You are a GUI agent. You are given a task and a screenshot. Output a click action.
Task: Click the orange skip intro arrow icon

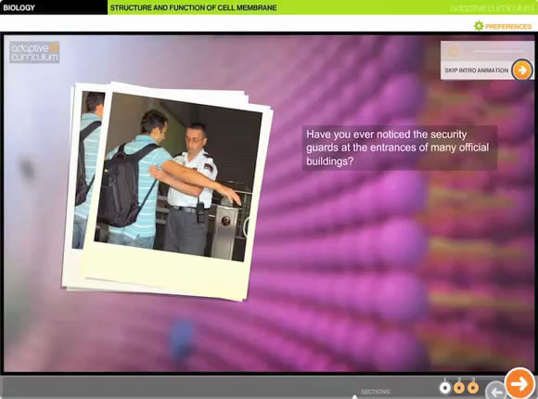coord(521,70)
